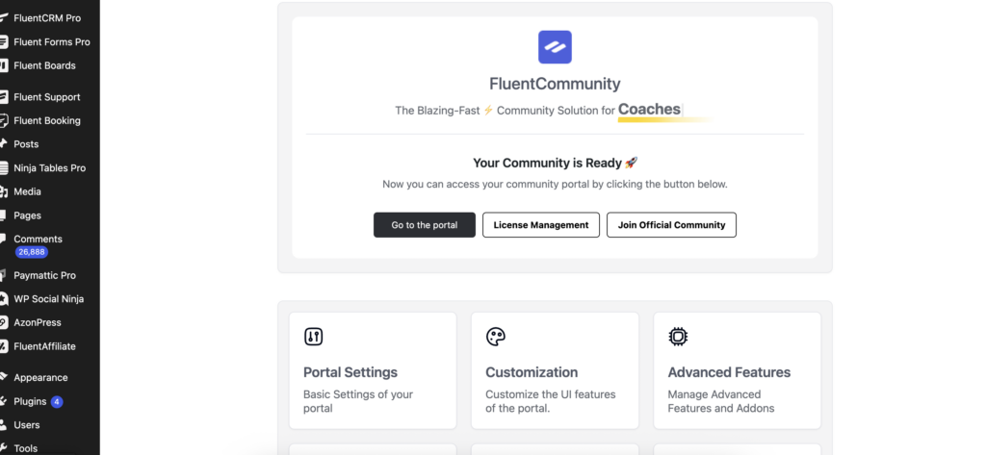The height and width of the screenshot is (455, 986).
Task: Open Fluent Forms Pro menu
Action: (50, 42)
